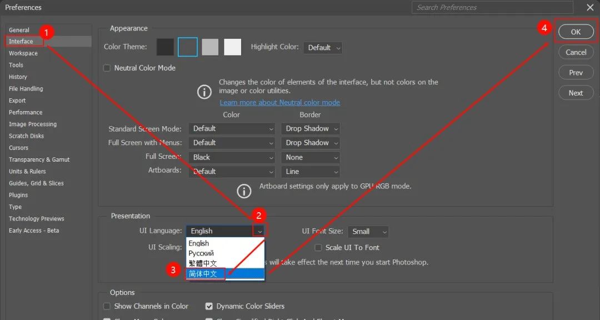The image size is (600, 320).
Task: Uncheck Dynamic Color Sliders
Action: coord(209,306)
